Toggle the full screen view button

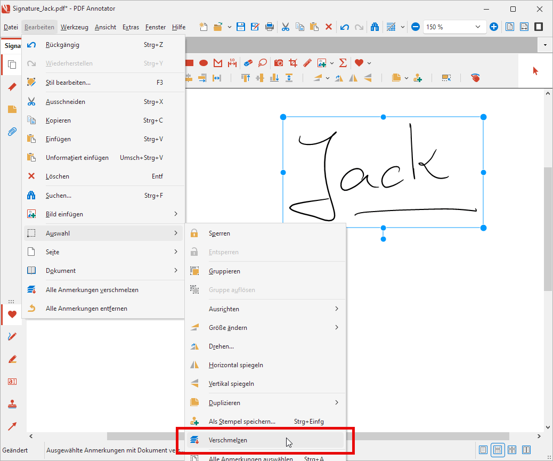tap(539, 27)
